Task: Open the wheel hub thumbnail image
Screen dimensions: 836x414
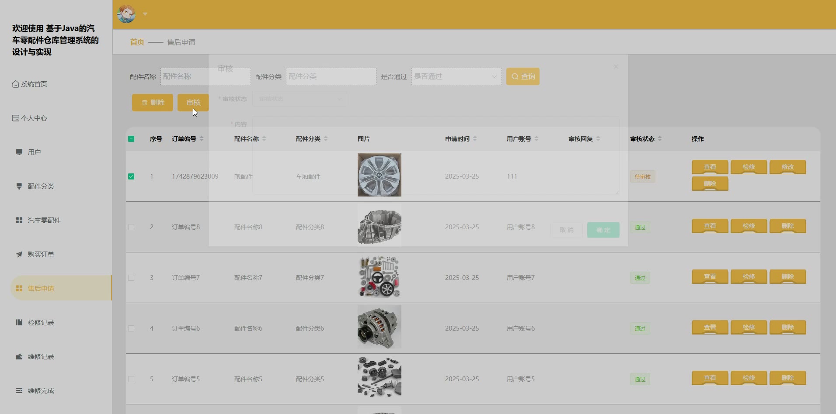Action: (379, 175)
